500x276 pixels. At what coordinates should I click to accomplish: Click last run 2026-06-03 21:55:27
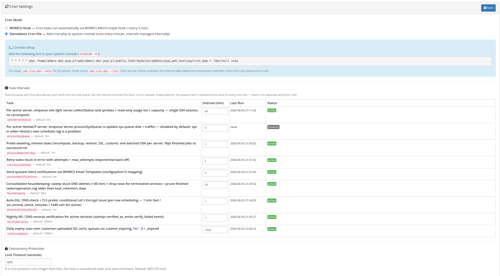[243, 217]
